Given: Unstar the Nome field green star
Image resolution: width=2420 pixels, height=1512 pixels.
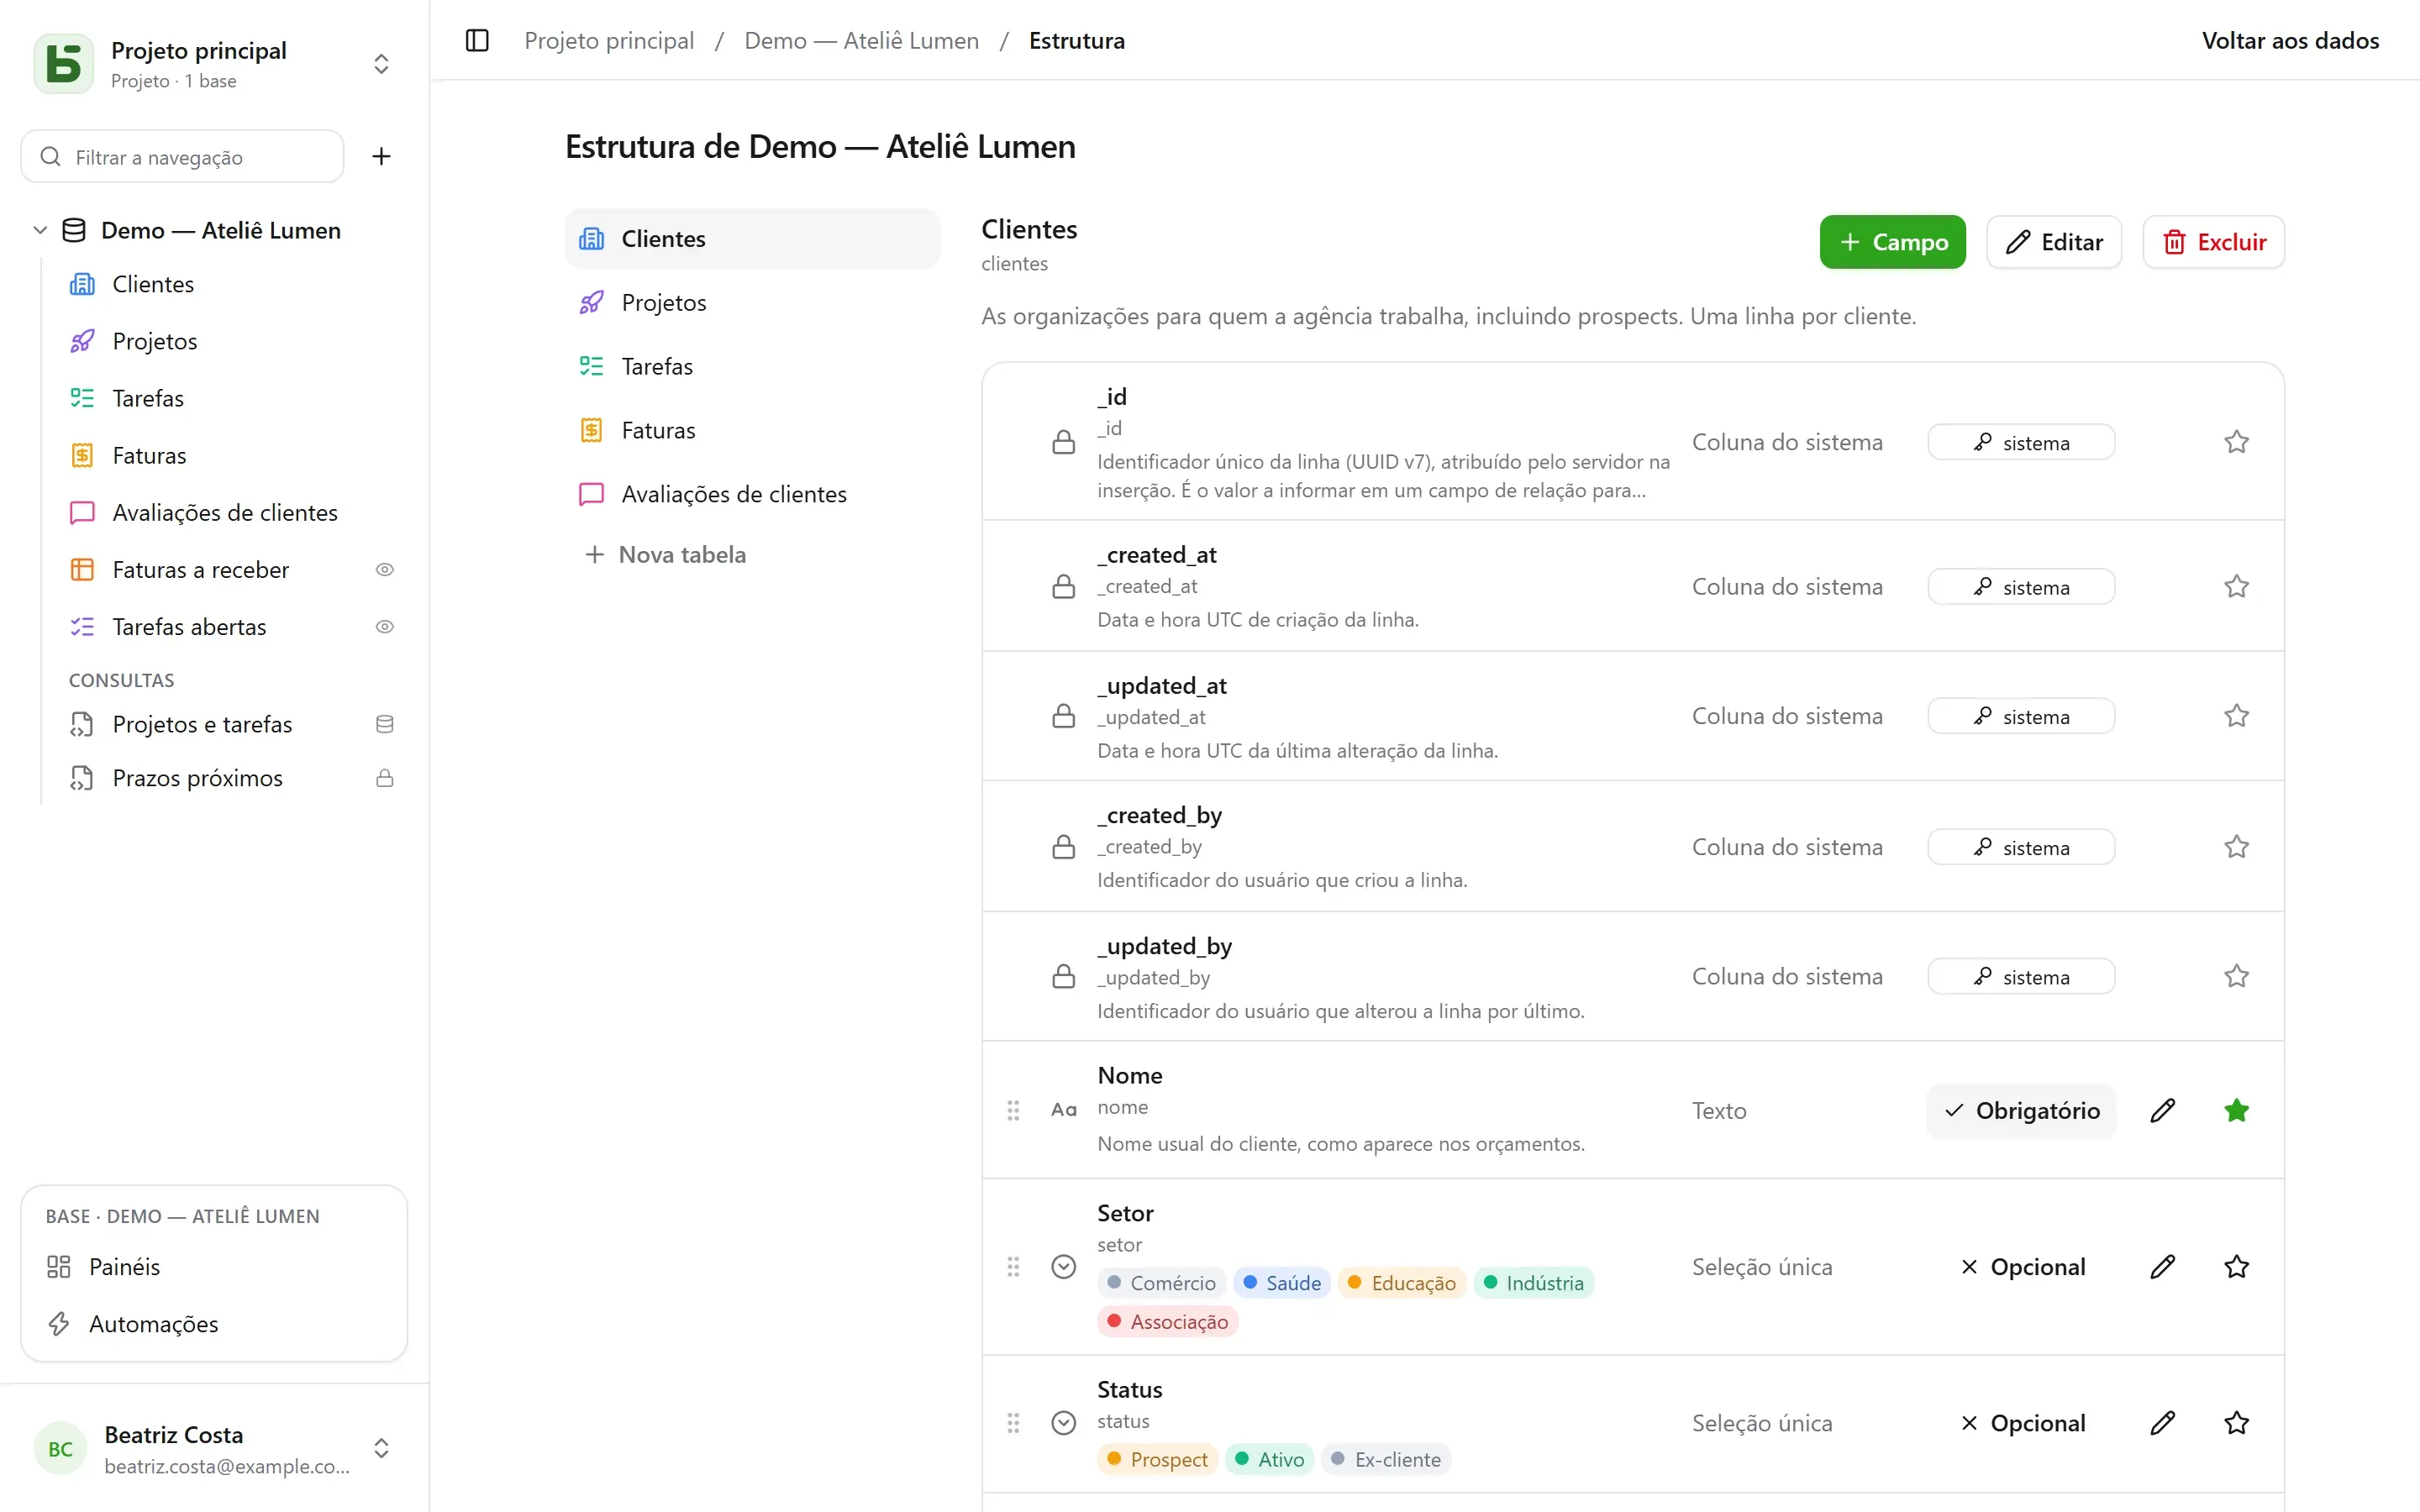Looking at the screenshot, I should coord(2237,1110).
